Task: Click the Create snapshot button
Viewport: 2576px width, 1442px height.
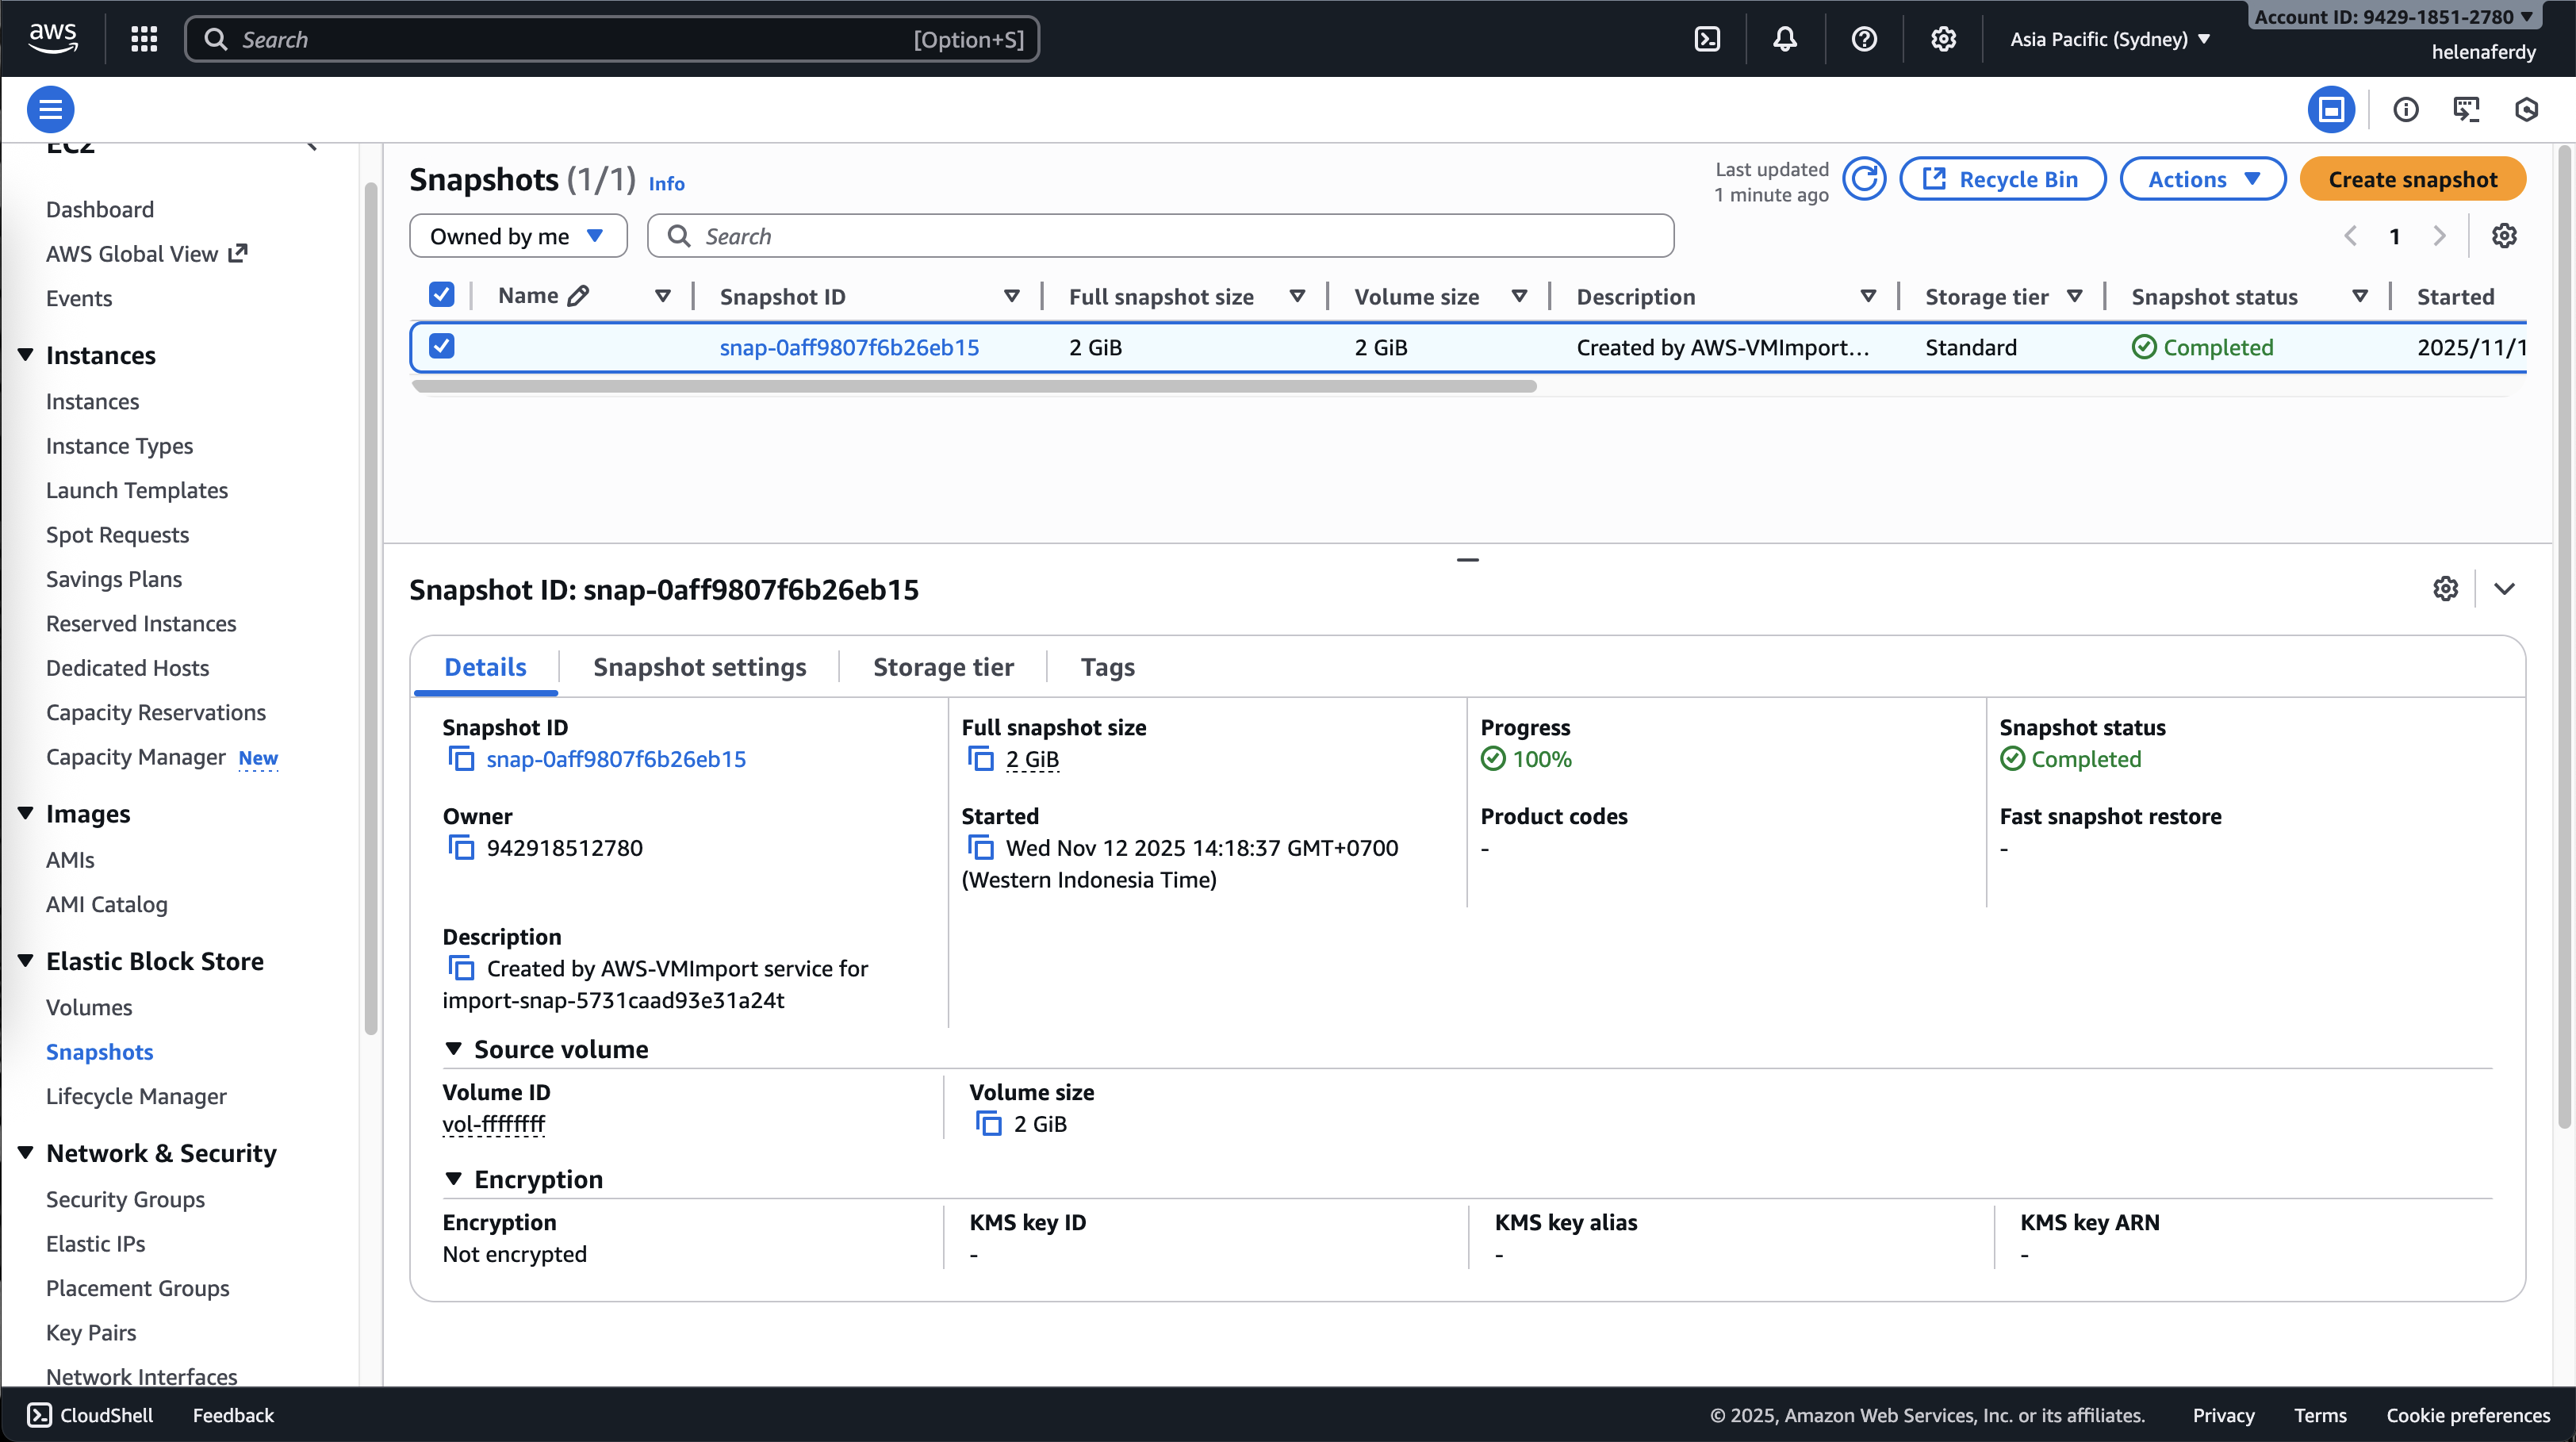Action: [2412, 180]
